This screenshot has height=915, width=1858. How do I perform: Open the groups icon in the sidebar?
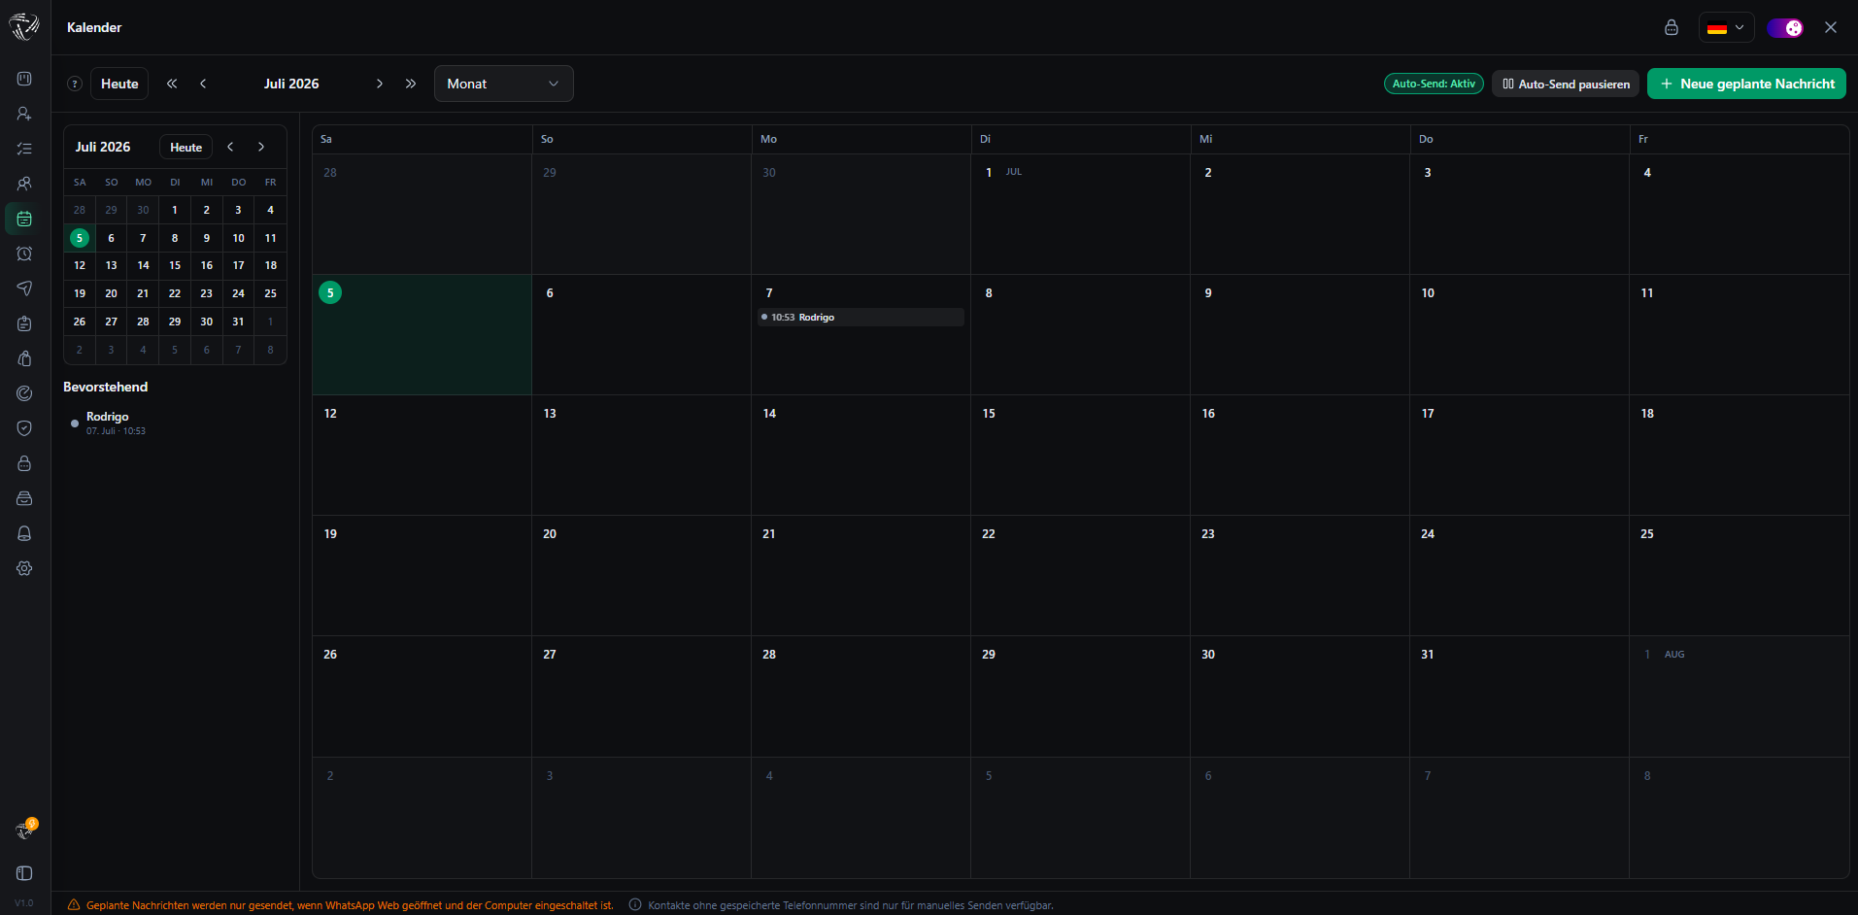[x=24, y=184]
